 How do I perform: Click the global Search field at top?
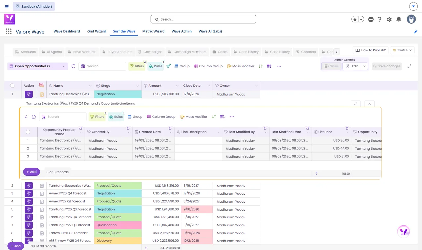point(203,19)
